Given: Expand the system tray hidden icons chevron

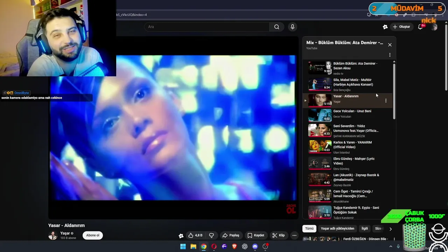Looking at the screenshot, I should (391, 246).
